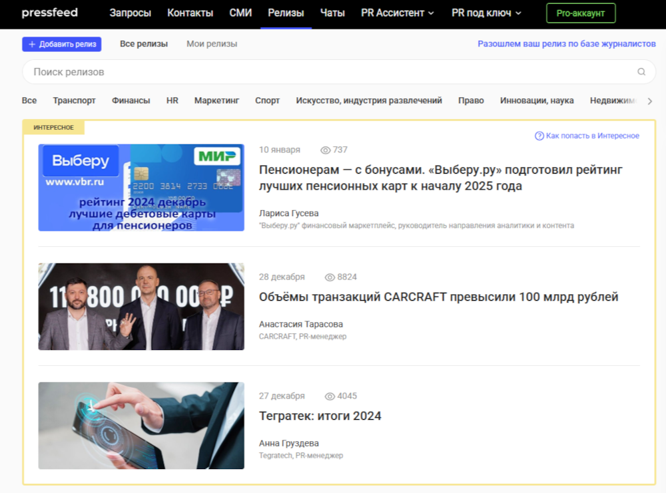Viewport: 666px width, 493px height.
Task: Select the Маркетинг category filter
Action: tap(216, 100)
